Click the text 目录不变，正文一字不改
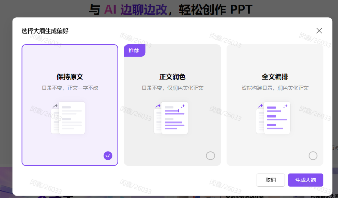The width and height of the screenshot is (338, 198). tap(70, 88)
